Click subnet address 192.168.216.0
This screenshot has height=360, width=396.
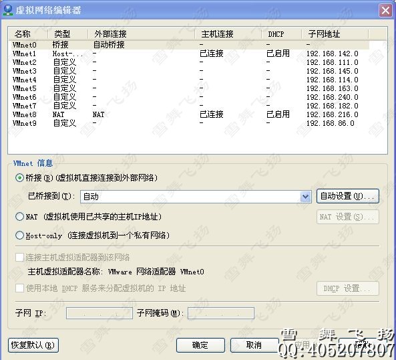pyautogui.click(x=333, y=114)
